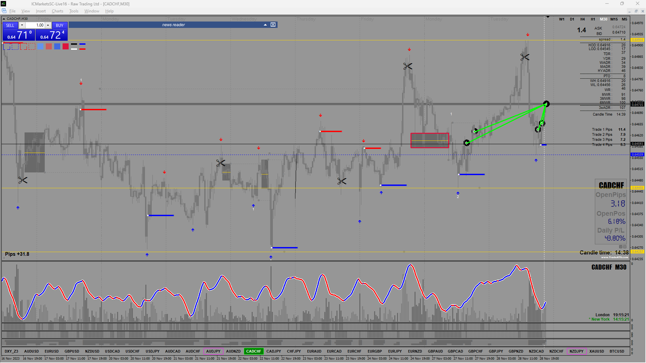The image size is (646, 363).
Task: Switch timeframe to D1
Action: pos(572,19)
